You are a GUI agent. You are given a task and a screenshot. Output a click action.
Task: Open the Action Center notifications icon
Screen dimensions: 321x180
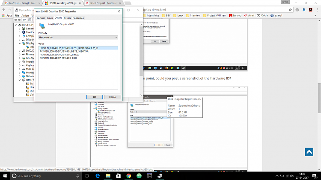[315, 176]
